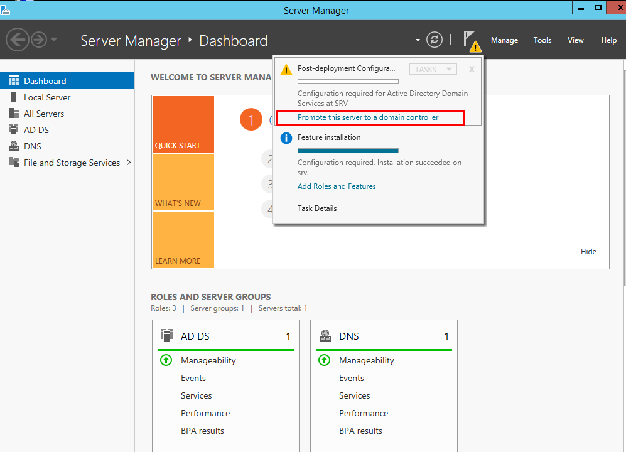Open the View menu
This screenshot has width=626, height=452.
[575, 40]
